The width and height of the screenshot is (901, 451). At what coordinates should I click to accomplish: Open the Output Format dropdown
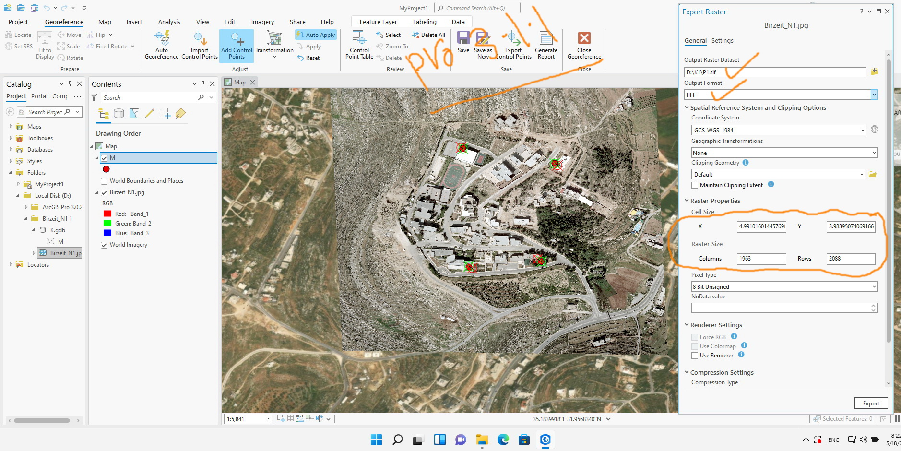click(x=875, y=95)
